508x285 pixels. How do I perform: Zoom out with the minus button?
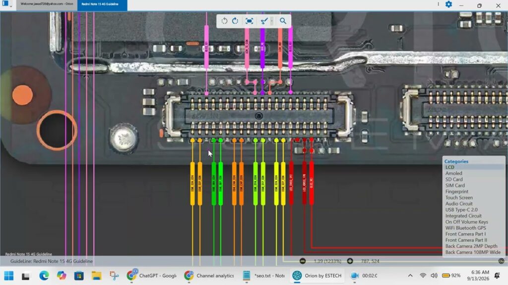303,261
